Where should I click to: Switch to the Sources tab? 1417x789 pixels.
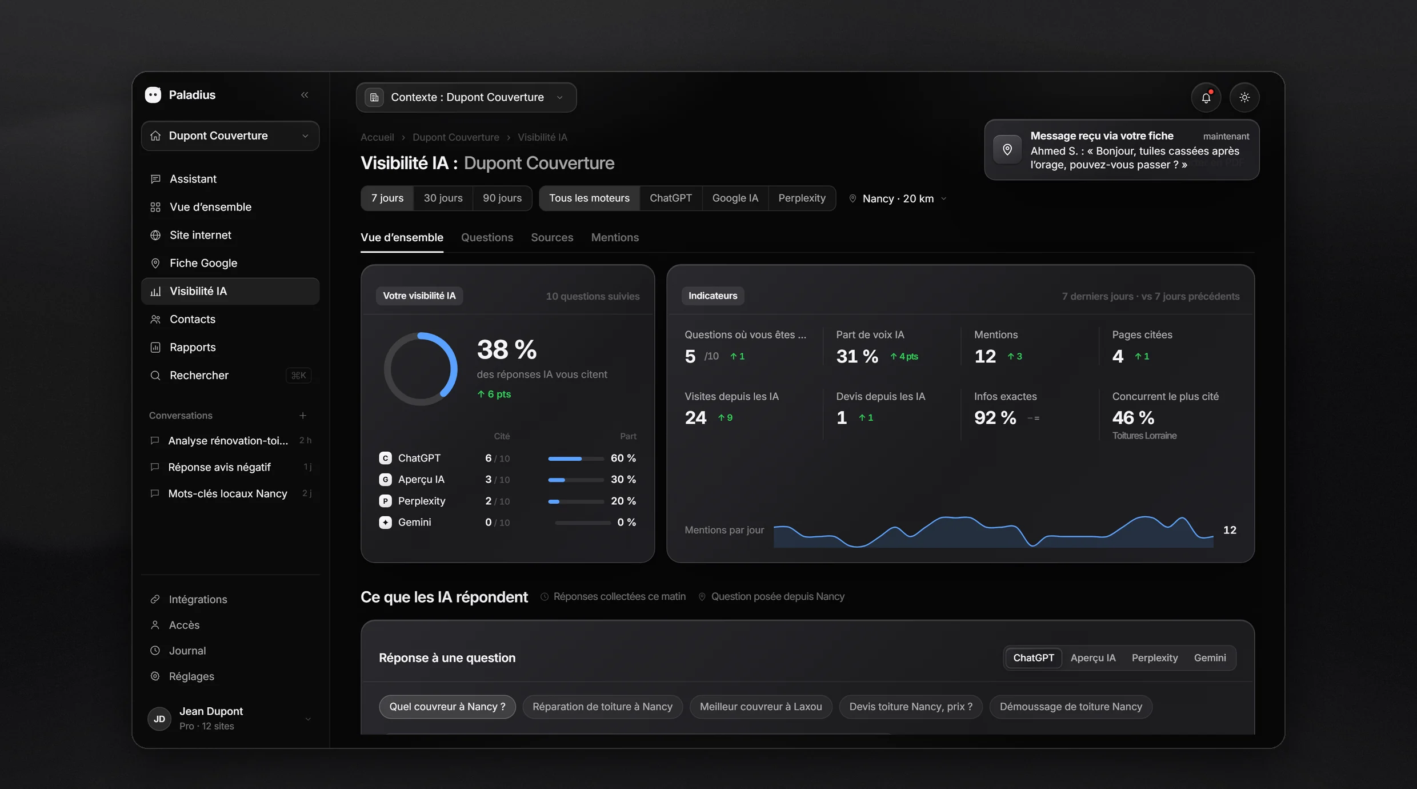(x=552, y=237)
